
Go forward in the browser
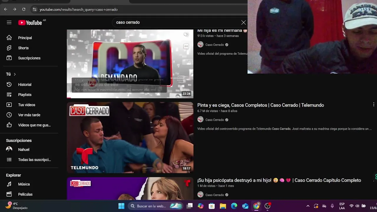14,9
